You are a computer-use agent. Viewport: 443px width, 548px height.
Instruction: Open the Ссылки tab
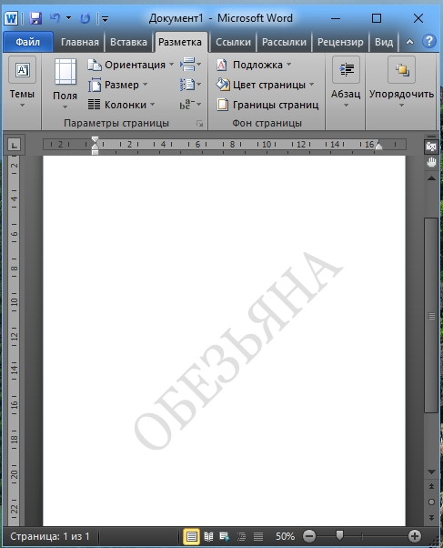[x=233, y=42]
